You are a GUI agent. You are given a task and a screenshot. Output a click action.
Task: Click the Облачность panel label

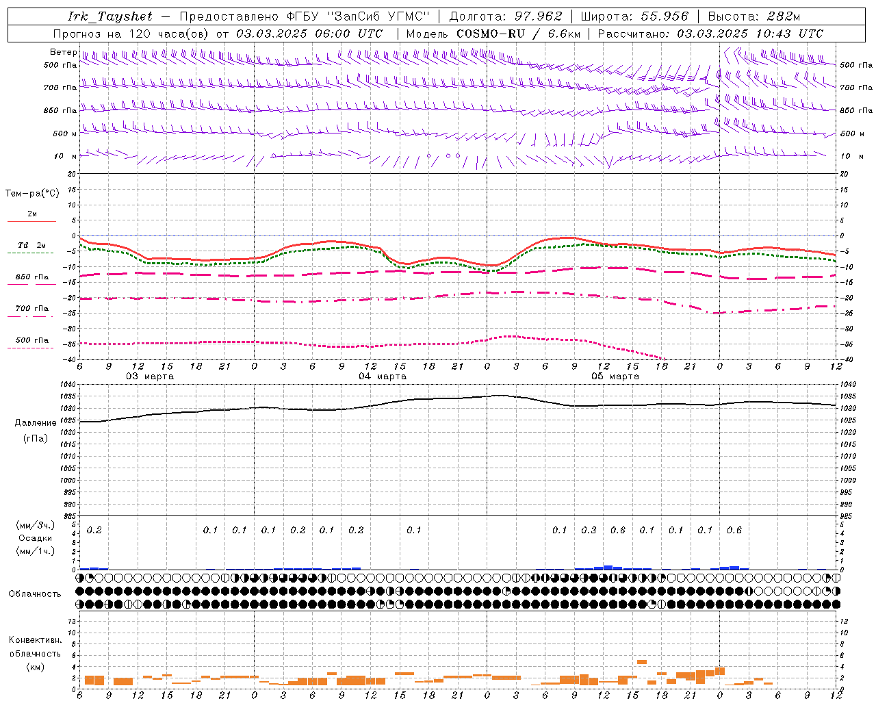coord(35,594)
